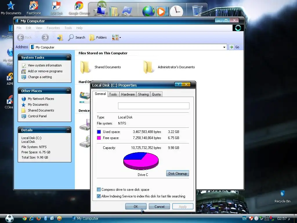Open the Google Chrome desktop shortcut
Image resolution: width=297 pixels, height=223 pixels.
tap(79, 8)
